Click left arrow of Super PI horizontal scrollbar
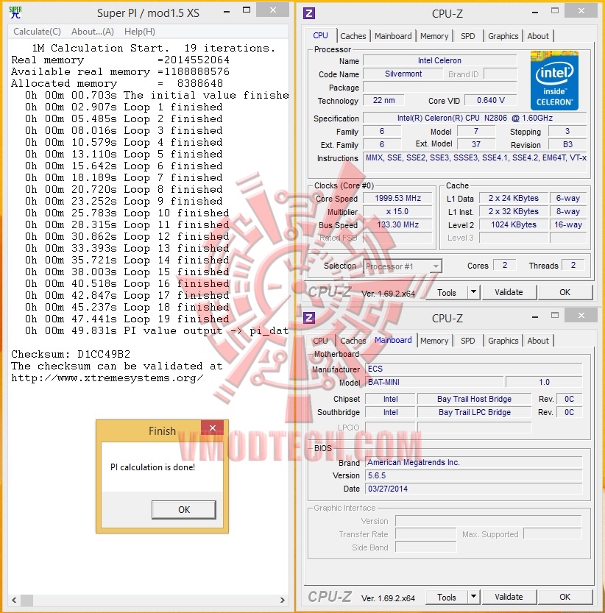605x613 pixels. [x=14, y=600]
